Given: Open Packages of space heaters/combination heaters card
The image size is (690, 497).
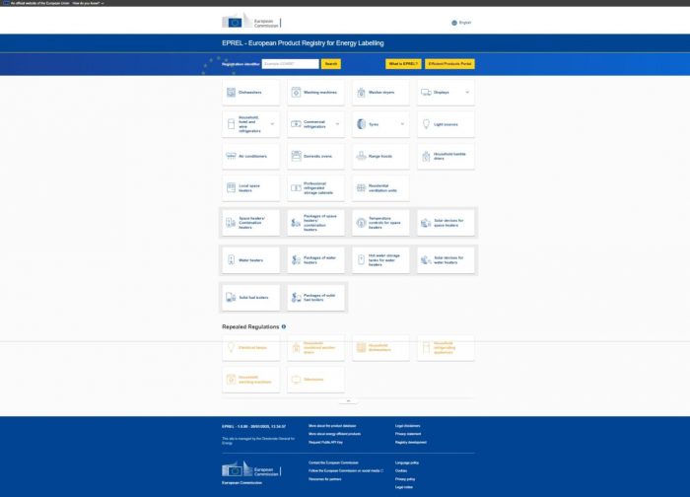Looking at the screenshot, I should pyautogui.click(x=315, y=223).
